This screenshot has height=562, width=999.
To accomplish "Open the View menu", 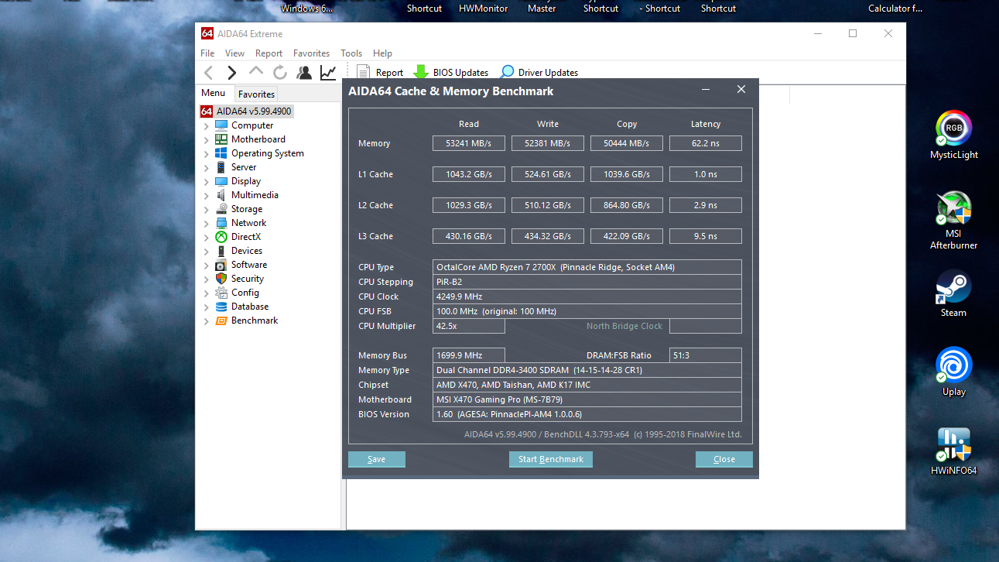I will 234,53.
